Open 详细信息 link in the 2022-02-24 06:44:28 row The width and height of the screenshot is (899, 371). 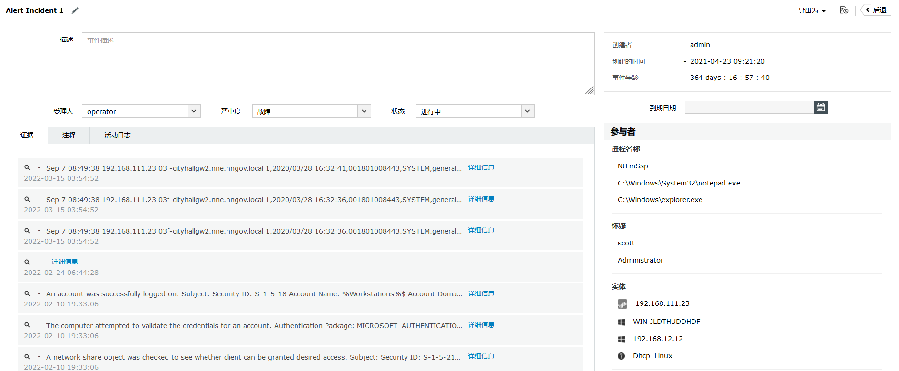pos(65,262)
